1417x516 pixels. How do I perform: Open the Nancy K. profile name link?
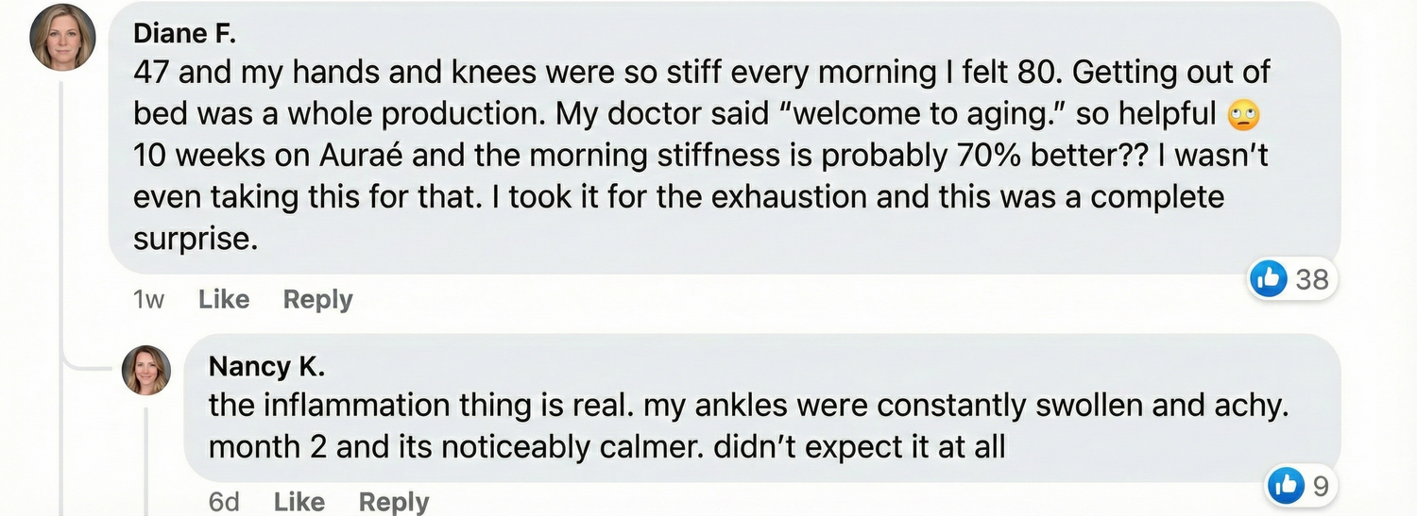pos(266,366)
